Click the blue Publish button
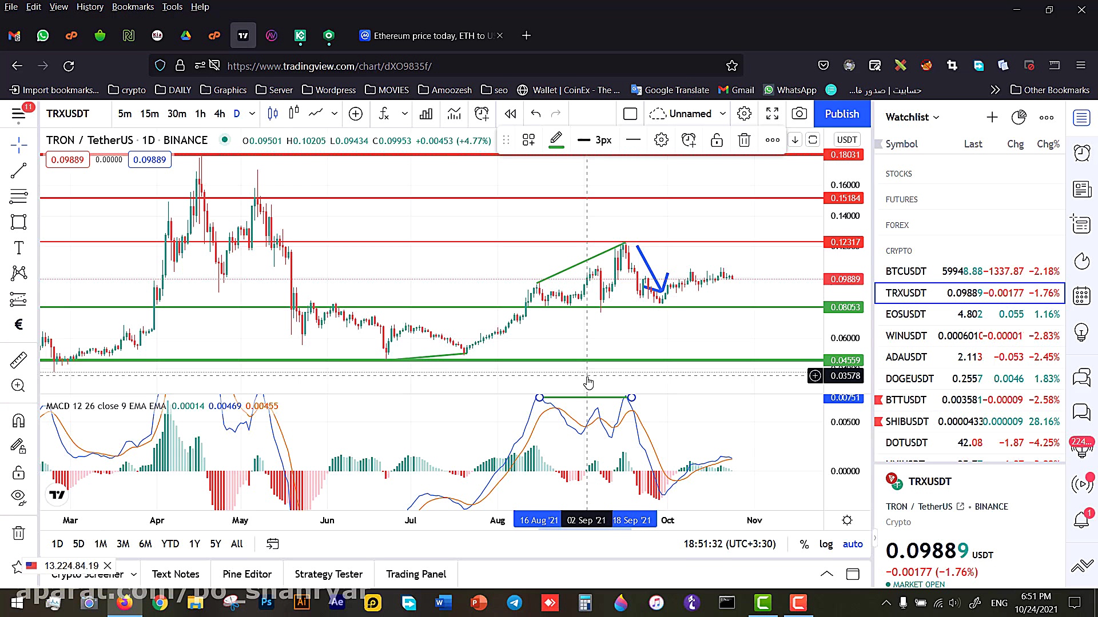 841,114
